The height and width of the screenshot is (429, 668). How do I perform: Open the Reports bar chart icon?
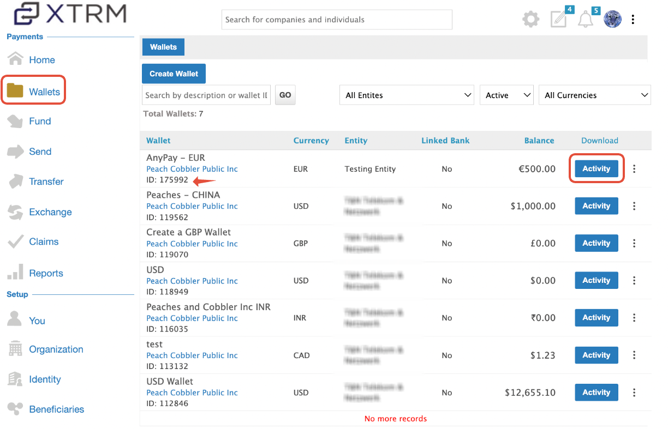click(x=15, y=273)
